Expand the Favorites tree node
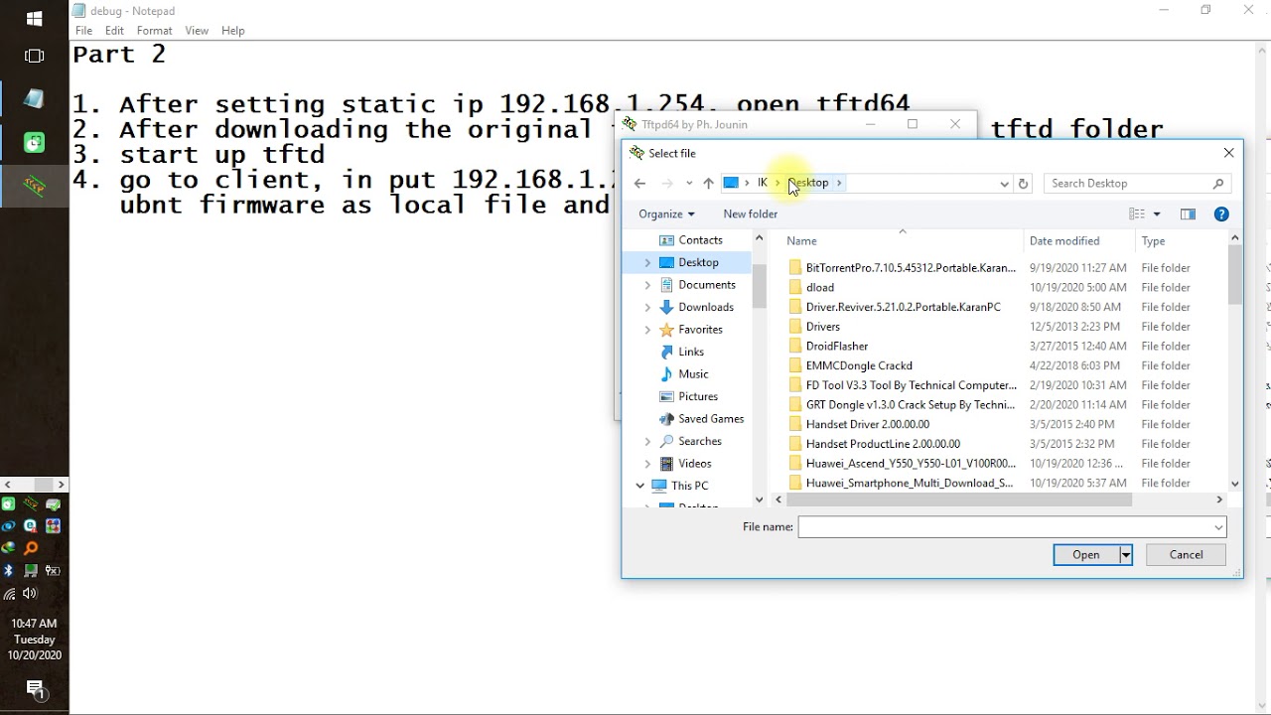Image resolution: width=1271 pixels, height=715 pixels. click(x=647, y=329)
